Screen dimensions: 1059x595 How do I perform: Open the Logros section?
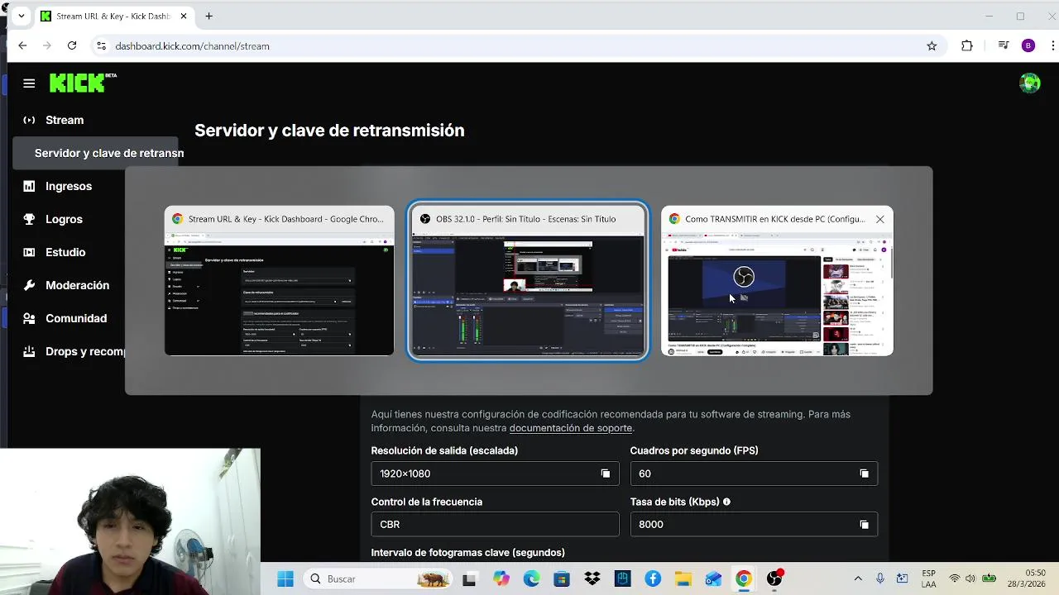click(64, 219)
